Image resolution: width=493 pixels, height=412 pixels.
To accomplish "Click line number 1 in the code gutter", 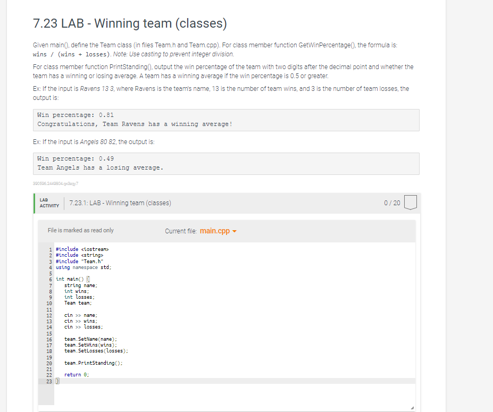I will [x=49, y=249].
